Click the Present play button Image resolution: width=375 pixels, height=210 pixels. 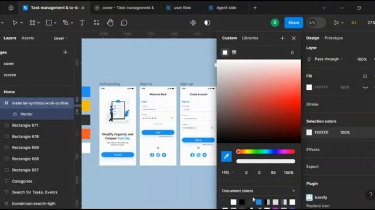(x=336, y=23)
